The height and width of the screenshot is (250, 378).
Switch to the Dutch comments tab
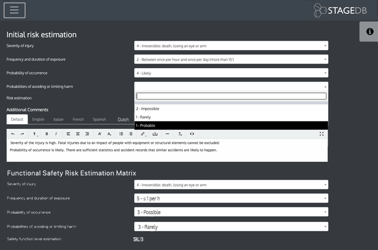pos(123,120)
